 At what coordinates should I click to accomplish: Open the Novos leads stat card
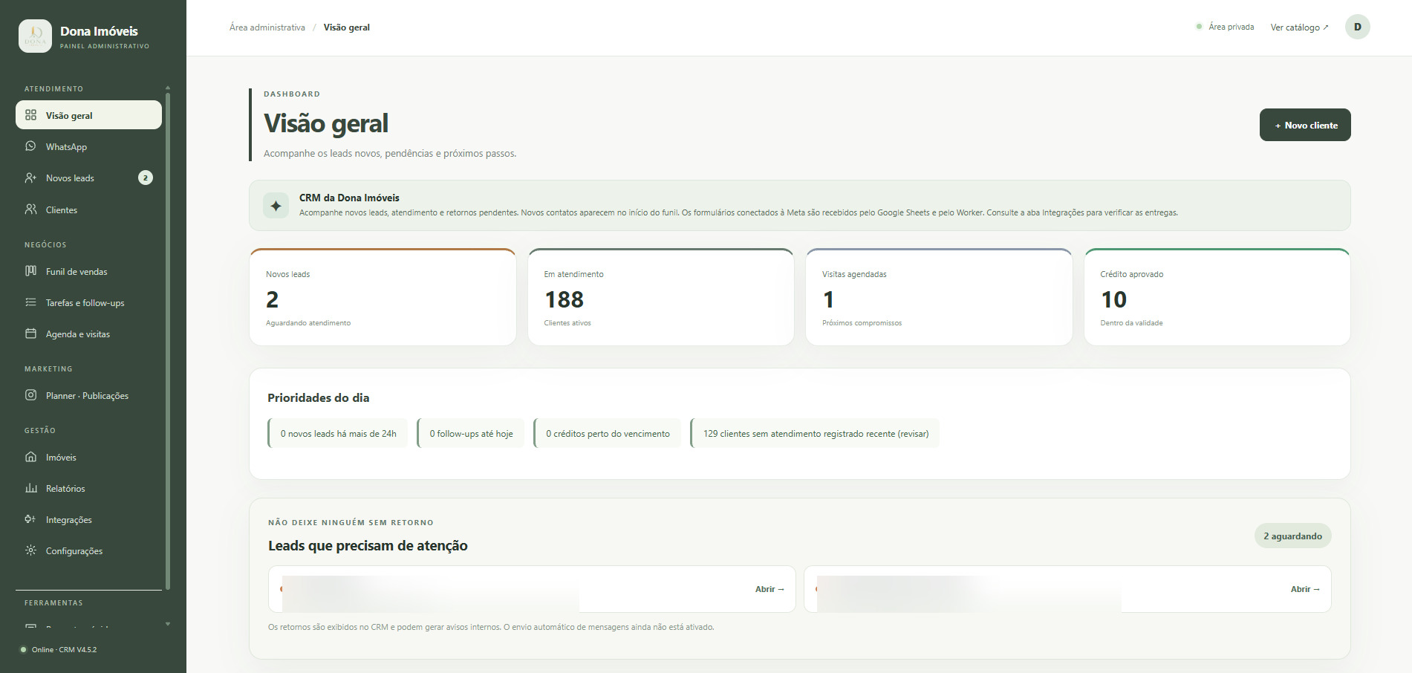[x=383, y=297]
